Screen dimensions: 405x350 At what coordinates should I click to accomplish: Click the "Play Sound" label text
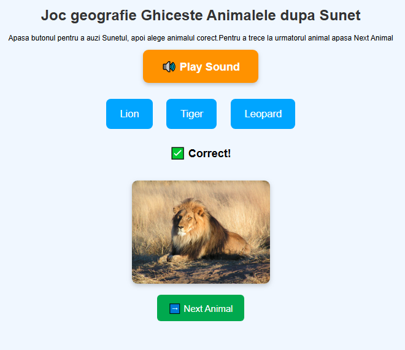pos(209,67)
